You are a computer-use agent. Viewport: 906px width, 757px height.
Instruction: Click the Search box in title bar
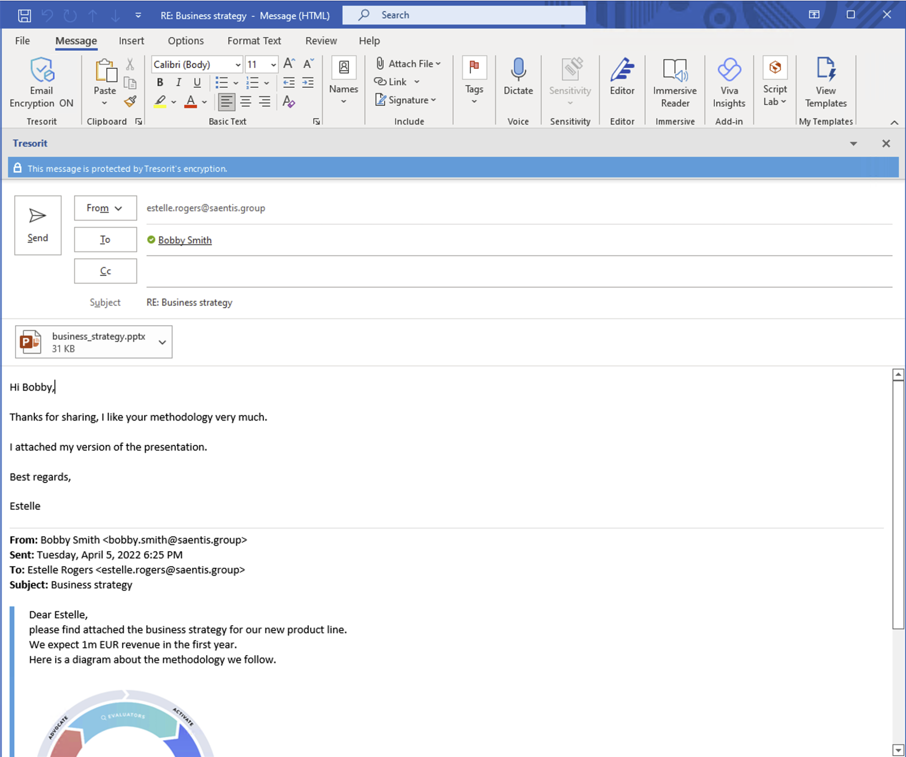pos(464,15)
